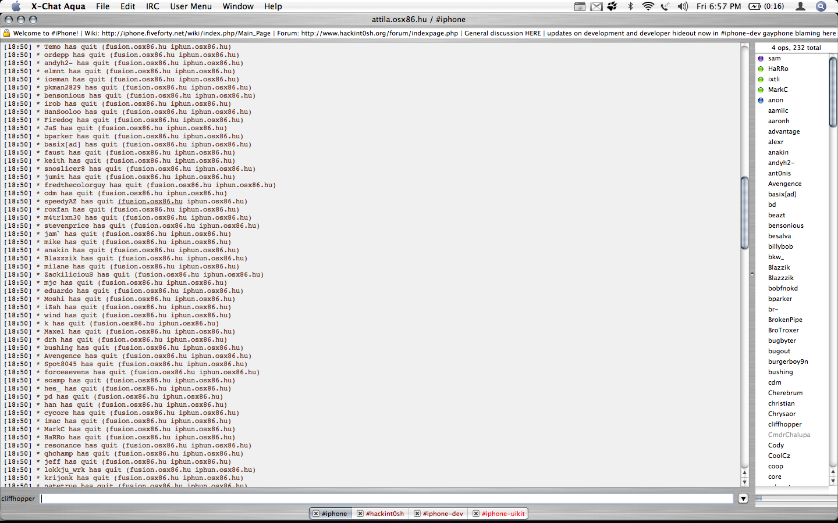Click the green status dot beside ixtli
This screenshot has width=838, height=523.
pos(761,80)
